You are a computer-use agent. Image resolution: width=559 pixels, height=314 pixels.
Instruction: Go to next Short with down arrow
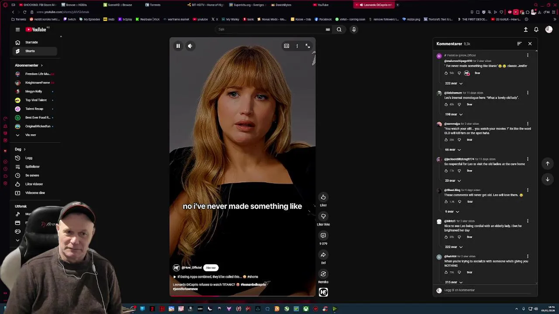[x=548, y=179]
